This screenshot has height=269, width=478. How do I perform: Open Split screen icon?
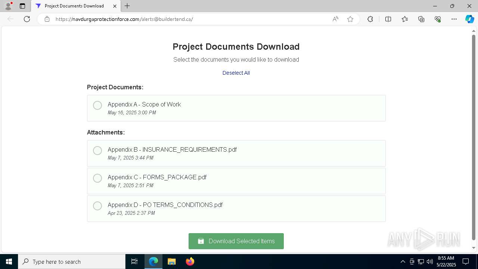click(388, 19)
